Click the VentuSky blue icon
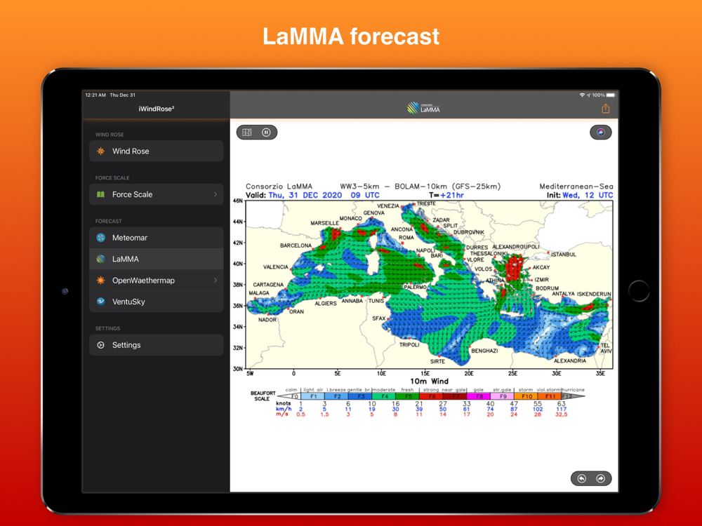 100,302
